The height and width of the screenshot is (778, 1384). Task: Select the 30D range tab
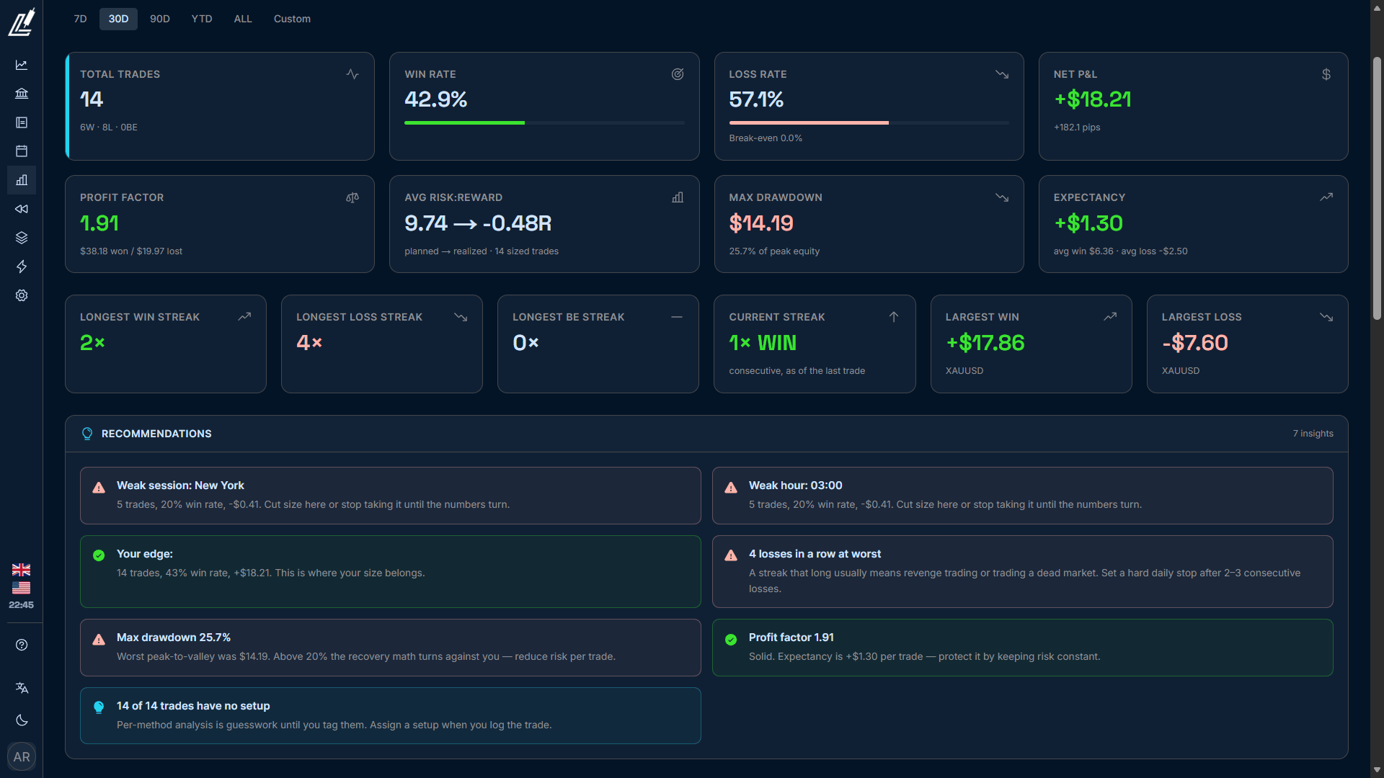click(118, 19)
